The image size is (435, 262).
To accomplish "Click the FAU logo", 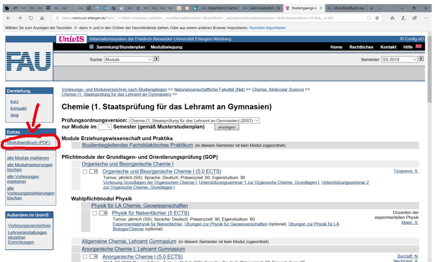I will pyautogui.click(x=29, y=61).
